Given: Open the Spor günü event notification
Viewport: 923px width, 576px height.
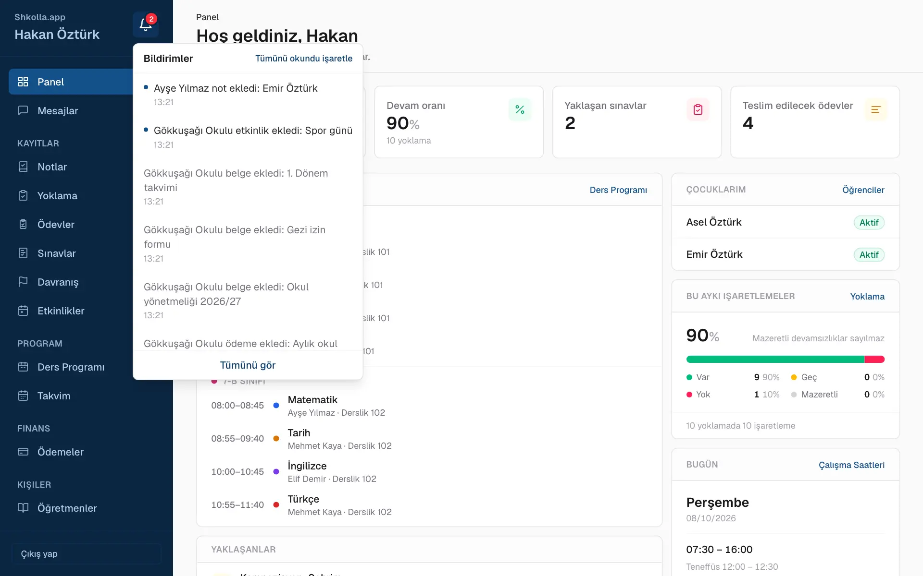Looking at the screenshot, I should pyautogui.click(x=248, y=137).
